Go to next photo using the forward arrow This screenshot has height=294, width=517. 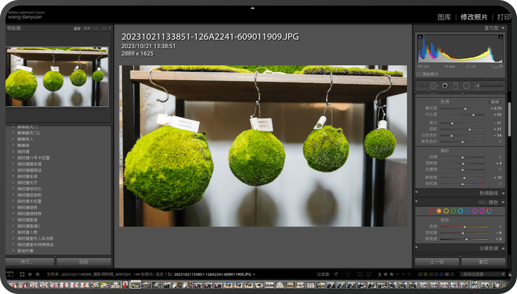(37, 274)
